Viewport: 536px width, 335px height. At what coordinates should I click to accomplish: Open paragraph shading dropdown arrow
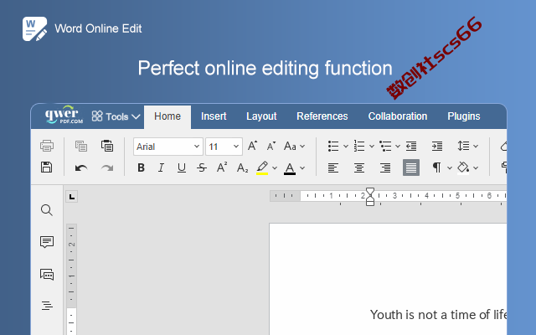[x=476, y=168]
